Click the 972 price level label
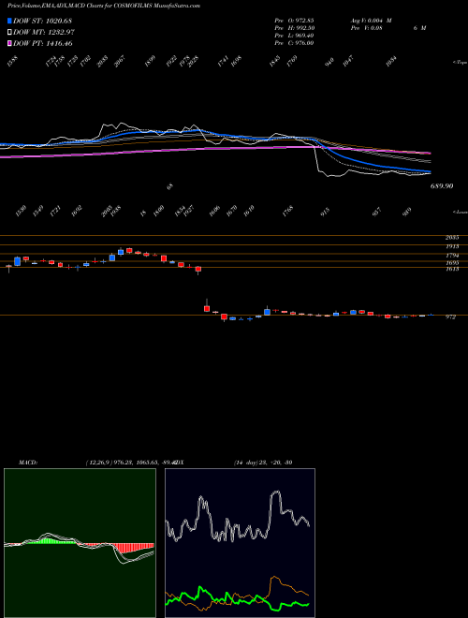Screen dimensions: 468x618 tap(450, 316)
